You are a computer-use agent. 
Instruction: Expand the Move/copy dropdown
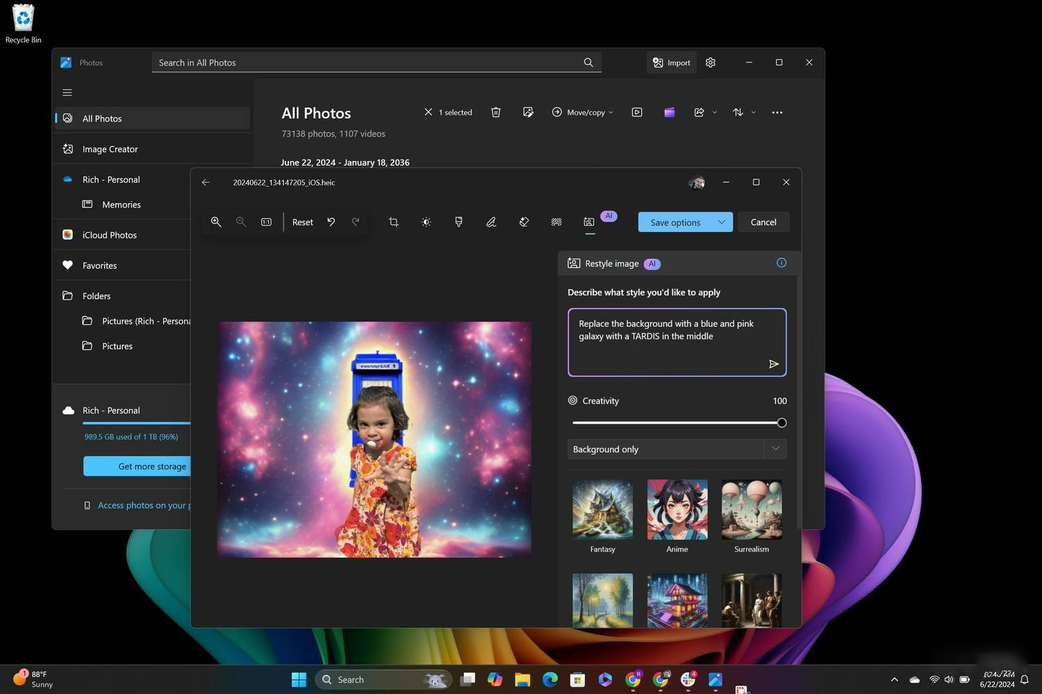tap(611, 113)
